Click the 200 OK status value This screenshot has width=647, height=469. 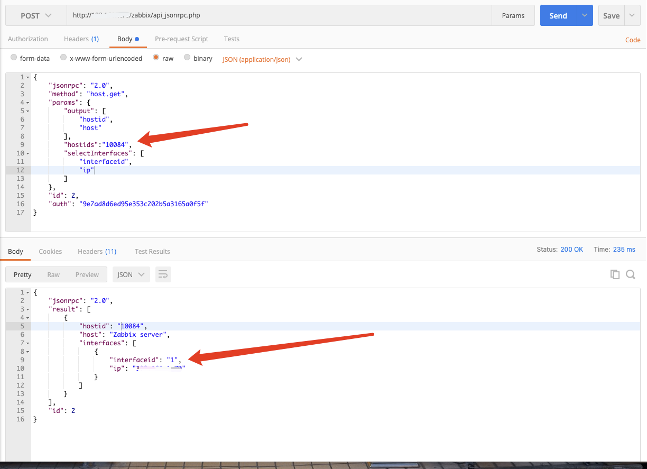click(x=571, y=250)
